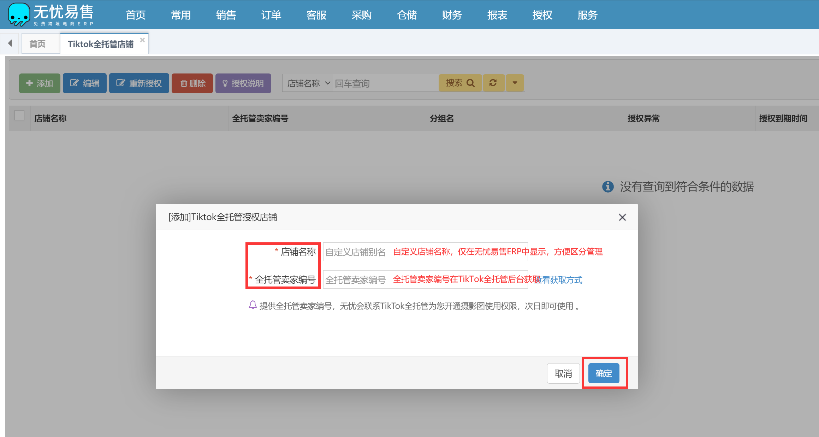The image size is (819, 437).
Task: Click the green 添加 button
Action: 40,83
